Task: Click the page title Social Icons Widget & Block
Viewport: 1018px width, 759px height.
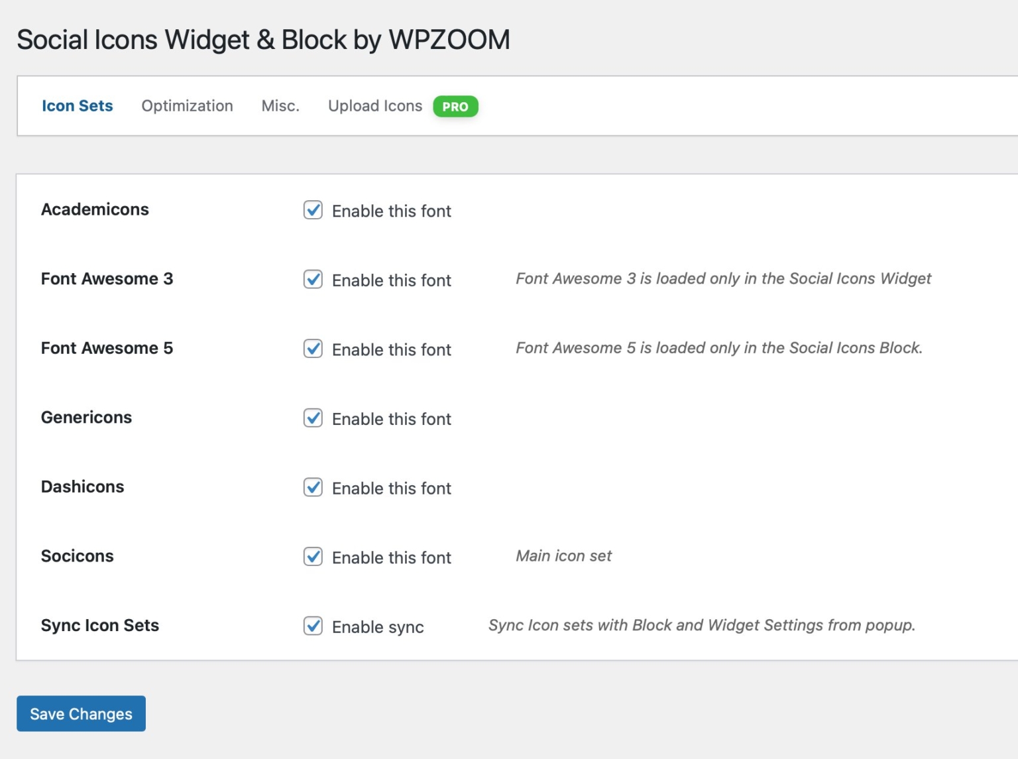Action: tap(264, 39)
